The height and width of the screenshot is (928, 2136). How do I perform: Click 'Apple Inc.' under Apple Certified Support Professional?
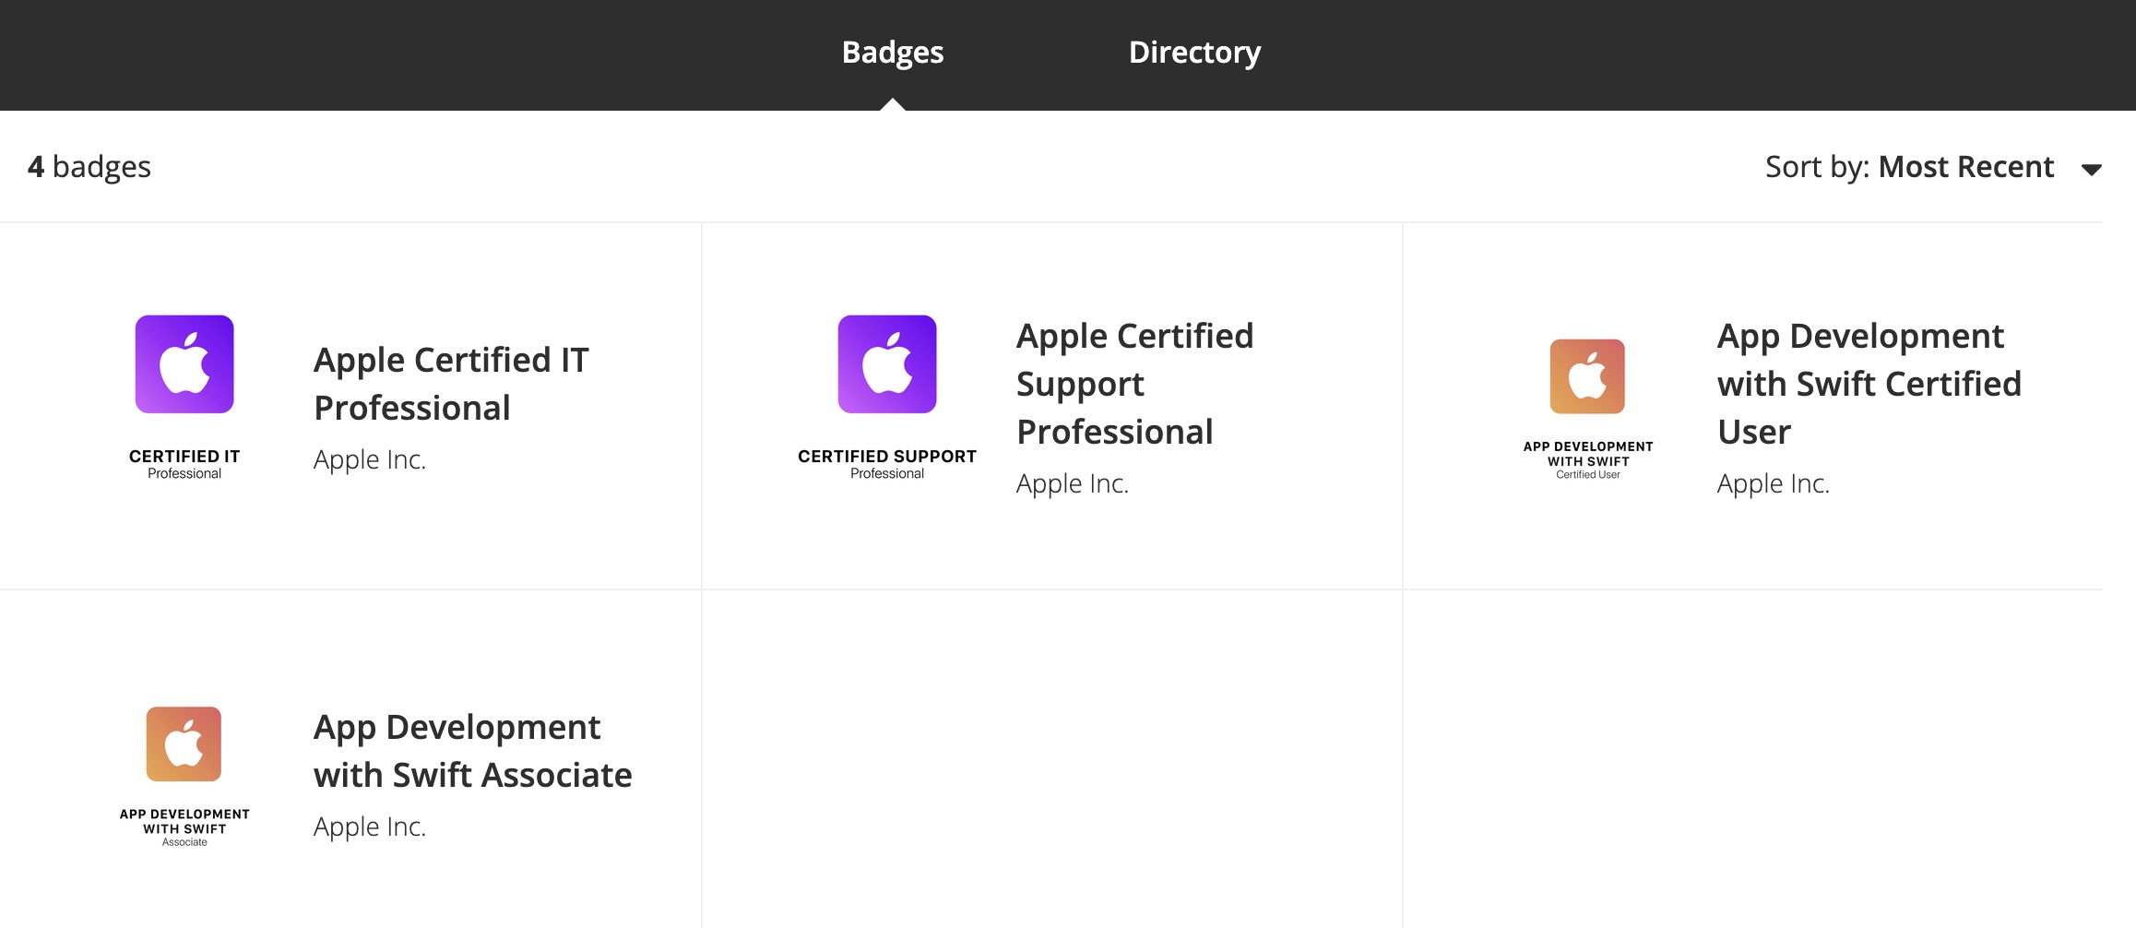click(1072, 483)
